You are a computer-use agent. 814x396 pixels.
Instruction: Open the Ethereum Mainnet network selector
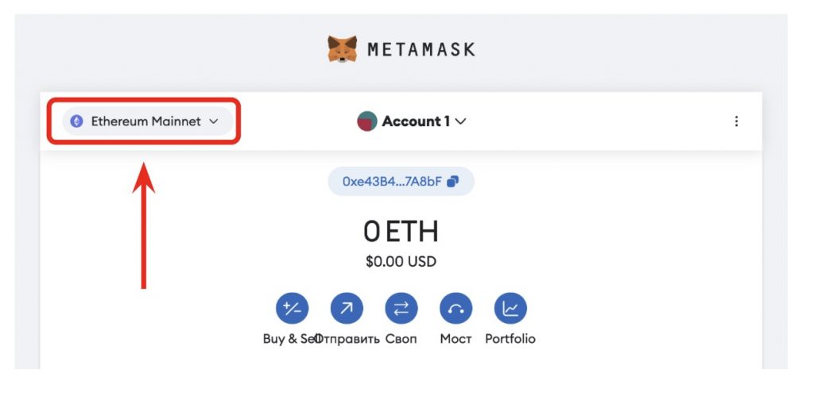[147, 121]
